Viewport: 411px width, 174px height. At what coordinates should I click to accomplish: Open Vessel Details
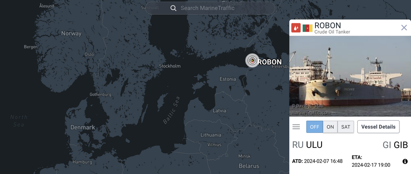pos(378,127)
